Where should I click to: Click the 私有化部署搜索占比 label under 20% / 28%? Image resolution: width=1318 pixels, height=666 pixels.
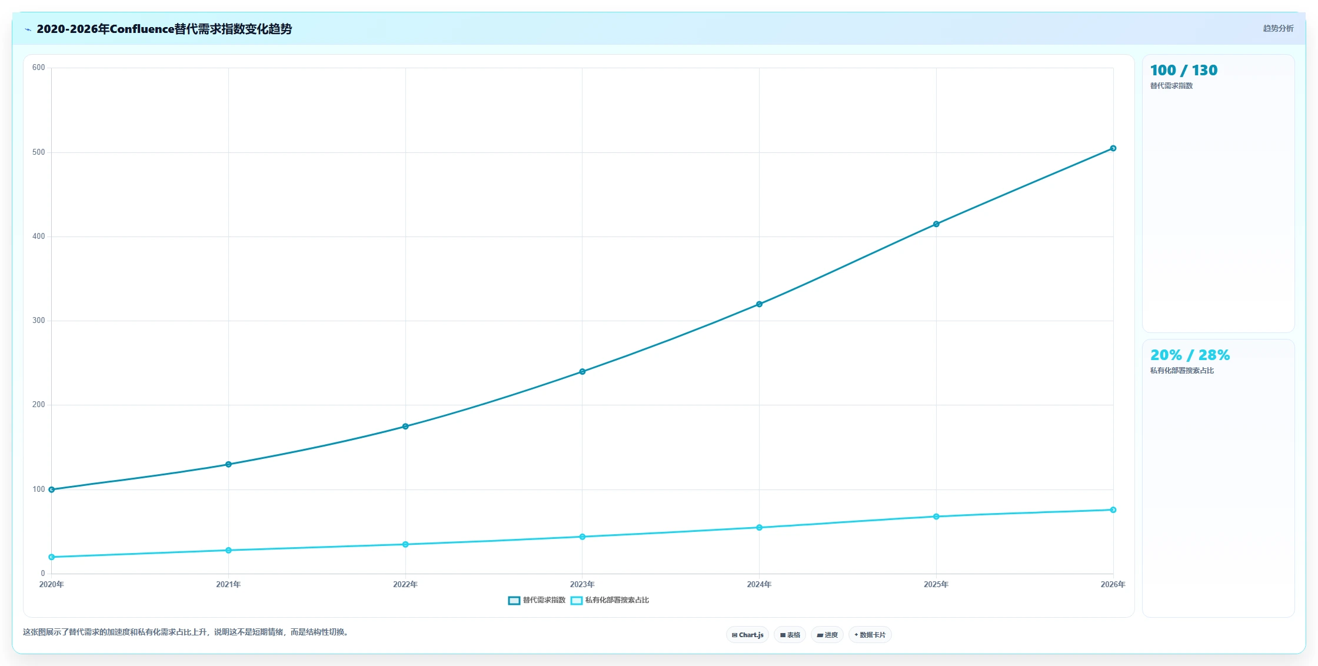(x=1182, y=371)
